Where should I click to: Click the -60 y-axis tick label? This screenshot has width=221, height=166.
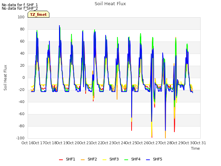click(21, 114)
